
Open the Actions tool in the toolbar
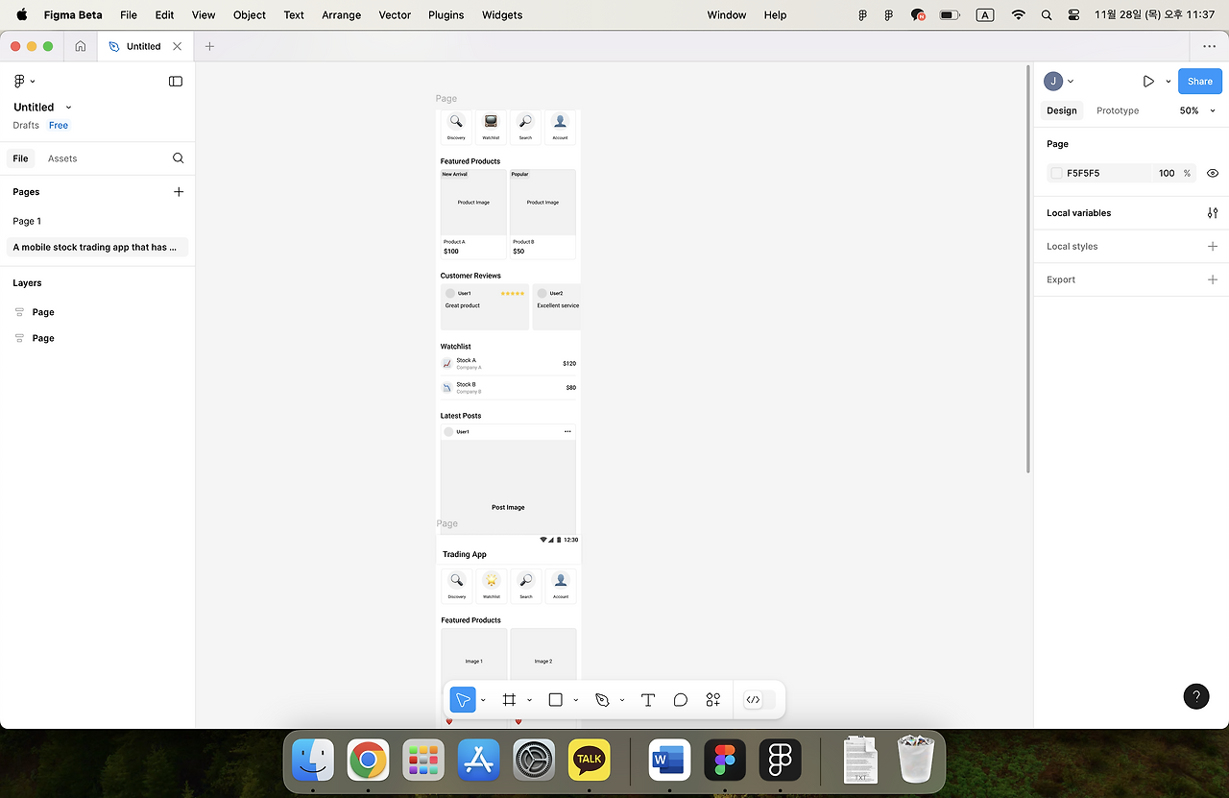[x=713, y=700]
